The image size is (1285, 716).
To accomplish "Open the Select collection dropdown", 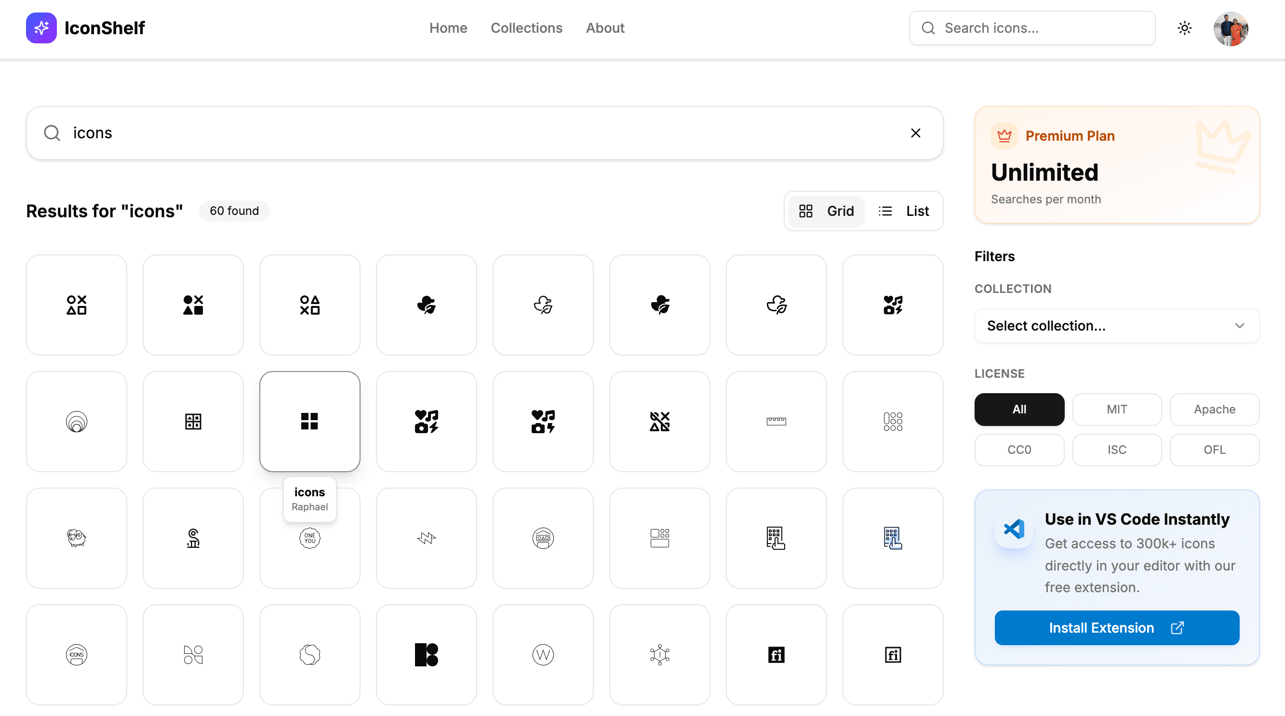I will (1116, 326).
